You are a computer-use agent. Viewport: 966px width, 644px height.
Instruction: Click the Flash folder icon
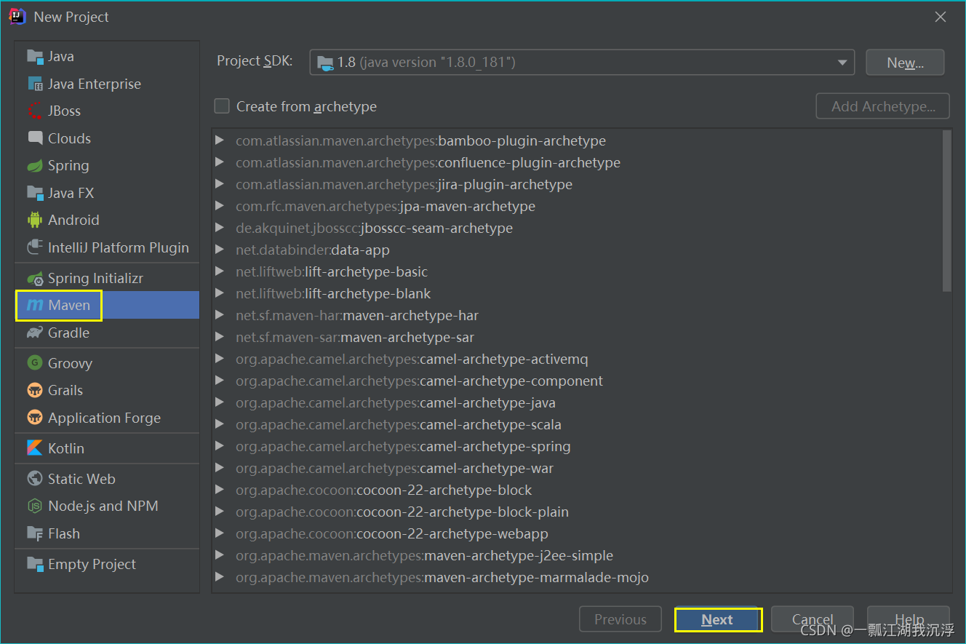(35, 534)
